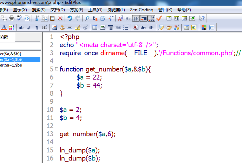Open the color palette grid dropdown

(x=12, y=27)
